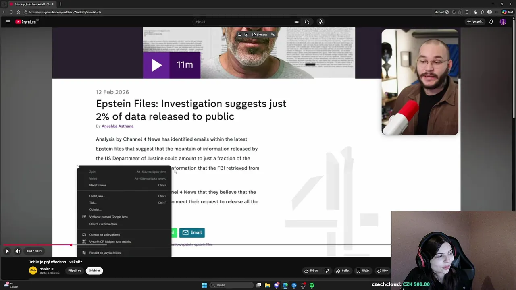
Task: Open rthwldn channel name link
Action: (45, 269)
